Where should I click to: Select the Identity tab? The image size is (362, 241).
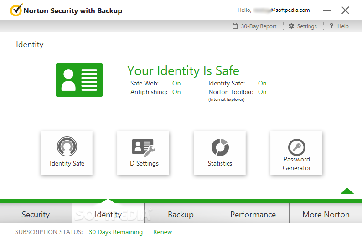click(x=108, y=213)
